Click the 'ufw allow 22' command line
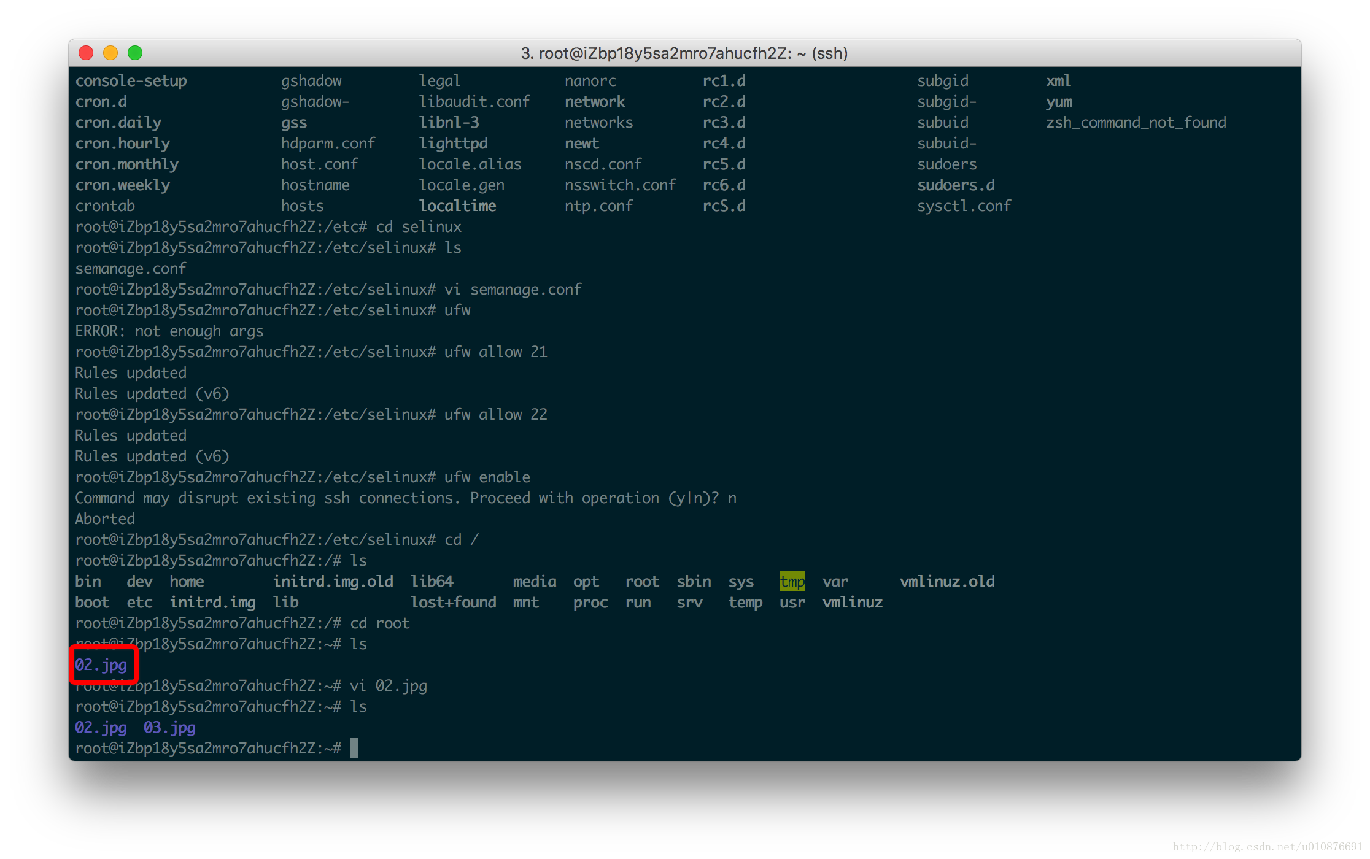 pos(311,415)
